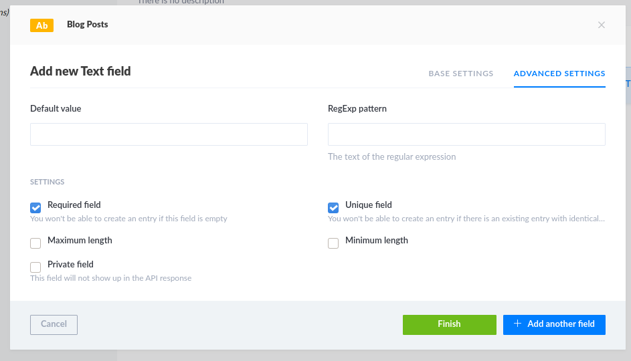Click the green Finish button
631x361 pixels.
pyautogui.click(x=449, y=324)
